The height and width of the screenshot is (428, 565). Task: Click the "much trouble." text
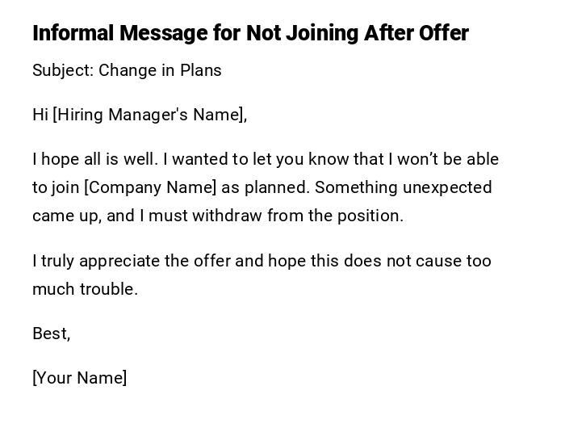[85, 289]
